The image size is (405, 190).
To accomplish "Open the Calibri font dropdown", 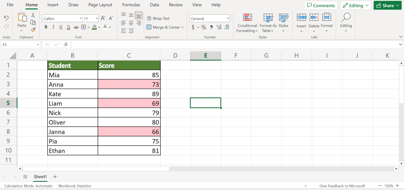I will tap(80, 18).
